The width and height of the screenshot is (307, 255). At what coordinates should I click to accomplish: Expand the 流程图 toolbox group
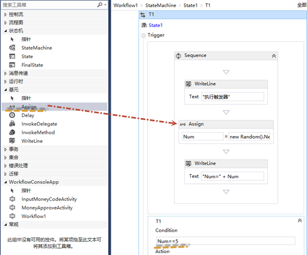(x=5, y=23)
